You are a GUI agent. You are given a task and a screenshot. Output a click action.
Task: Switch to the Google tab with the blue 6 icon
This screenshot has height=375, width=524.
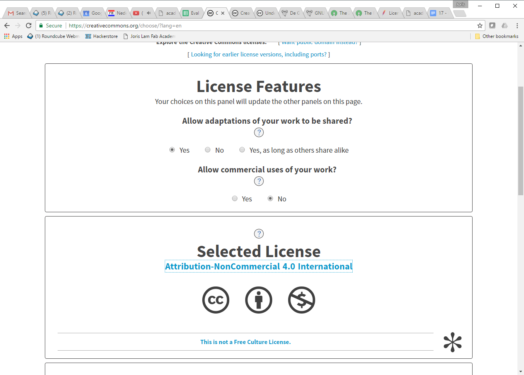(92, 13)
